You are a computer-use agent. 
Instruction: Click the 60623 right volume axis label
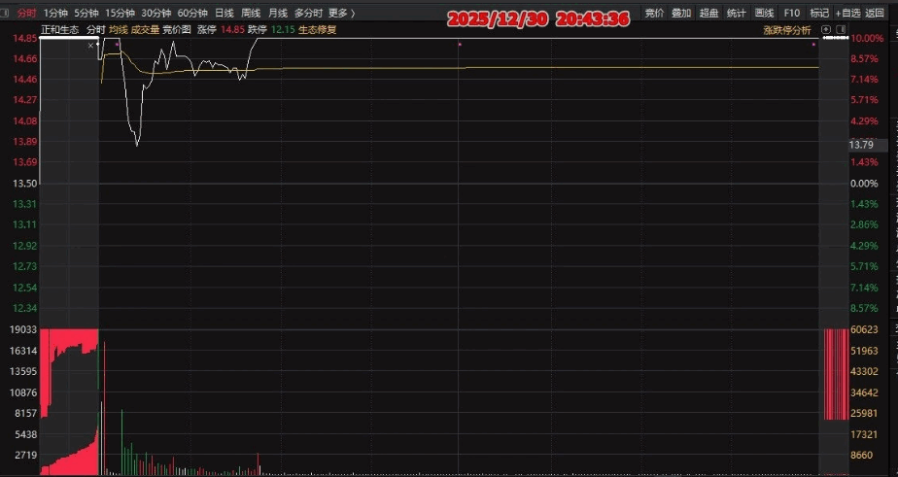(864, 330)
